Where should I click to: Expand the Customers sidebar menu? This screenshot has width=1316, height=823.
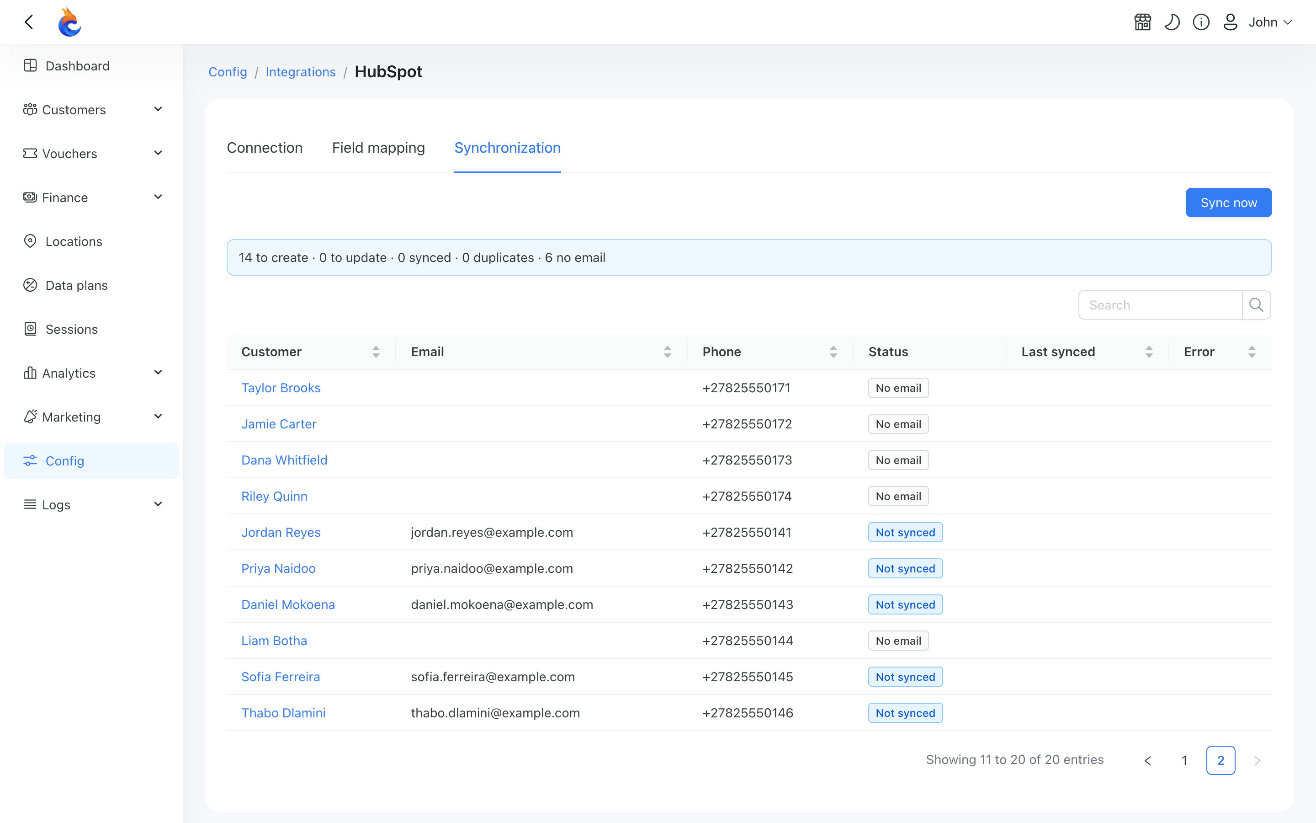91,109
